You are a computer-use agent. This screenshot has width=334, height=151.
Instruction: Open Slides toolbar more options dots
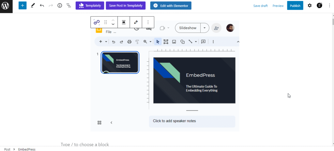click(213, 42)
